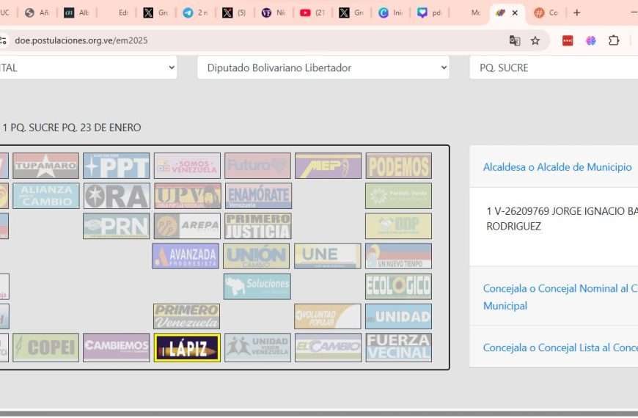Select the PRN party logo

tap(117, 226)
